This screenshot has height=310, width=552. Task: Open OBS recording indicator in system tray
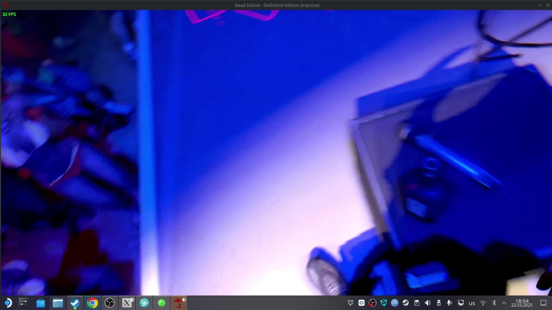tap(373, 303)
